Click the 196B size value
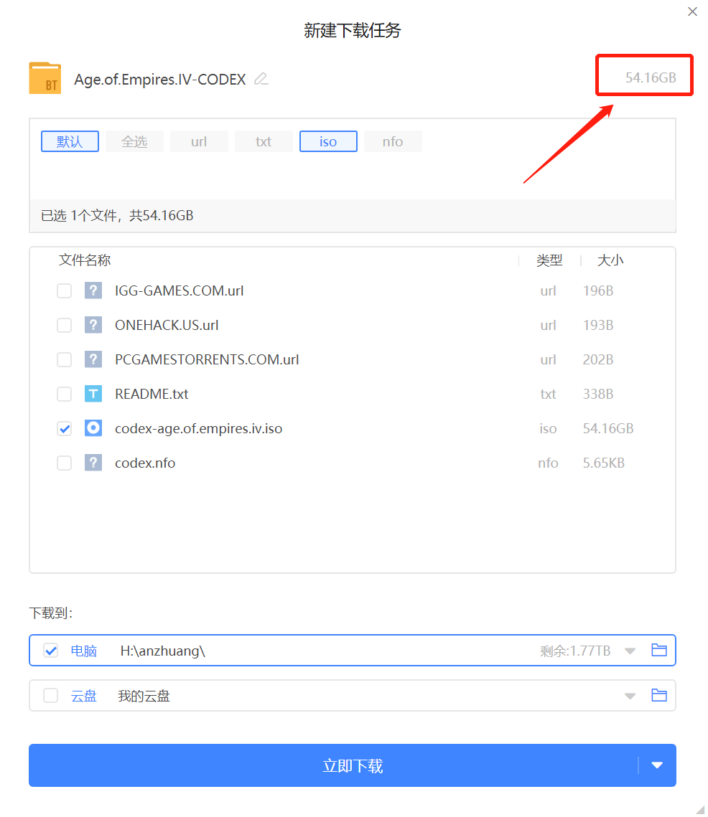 tap(598, 291)
